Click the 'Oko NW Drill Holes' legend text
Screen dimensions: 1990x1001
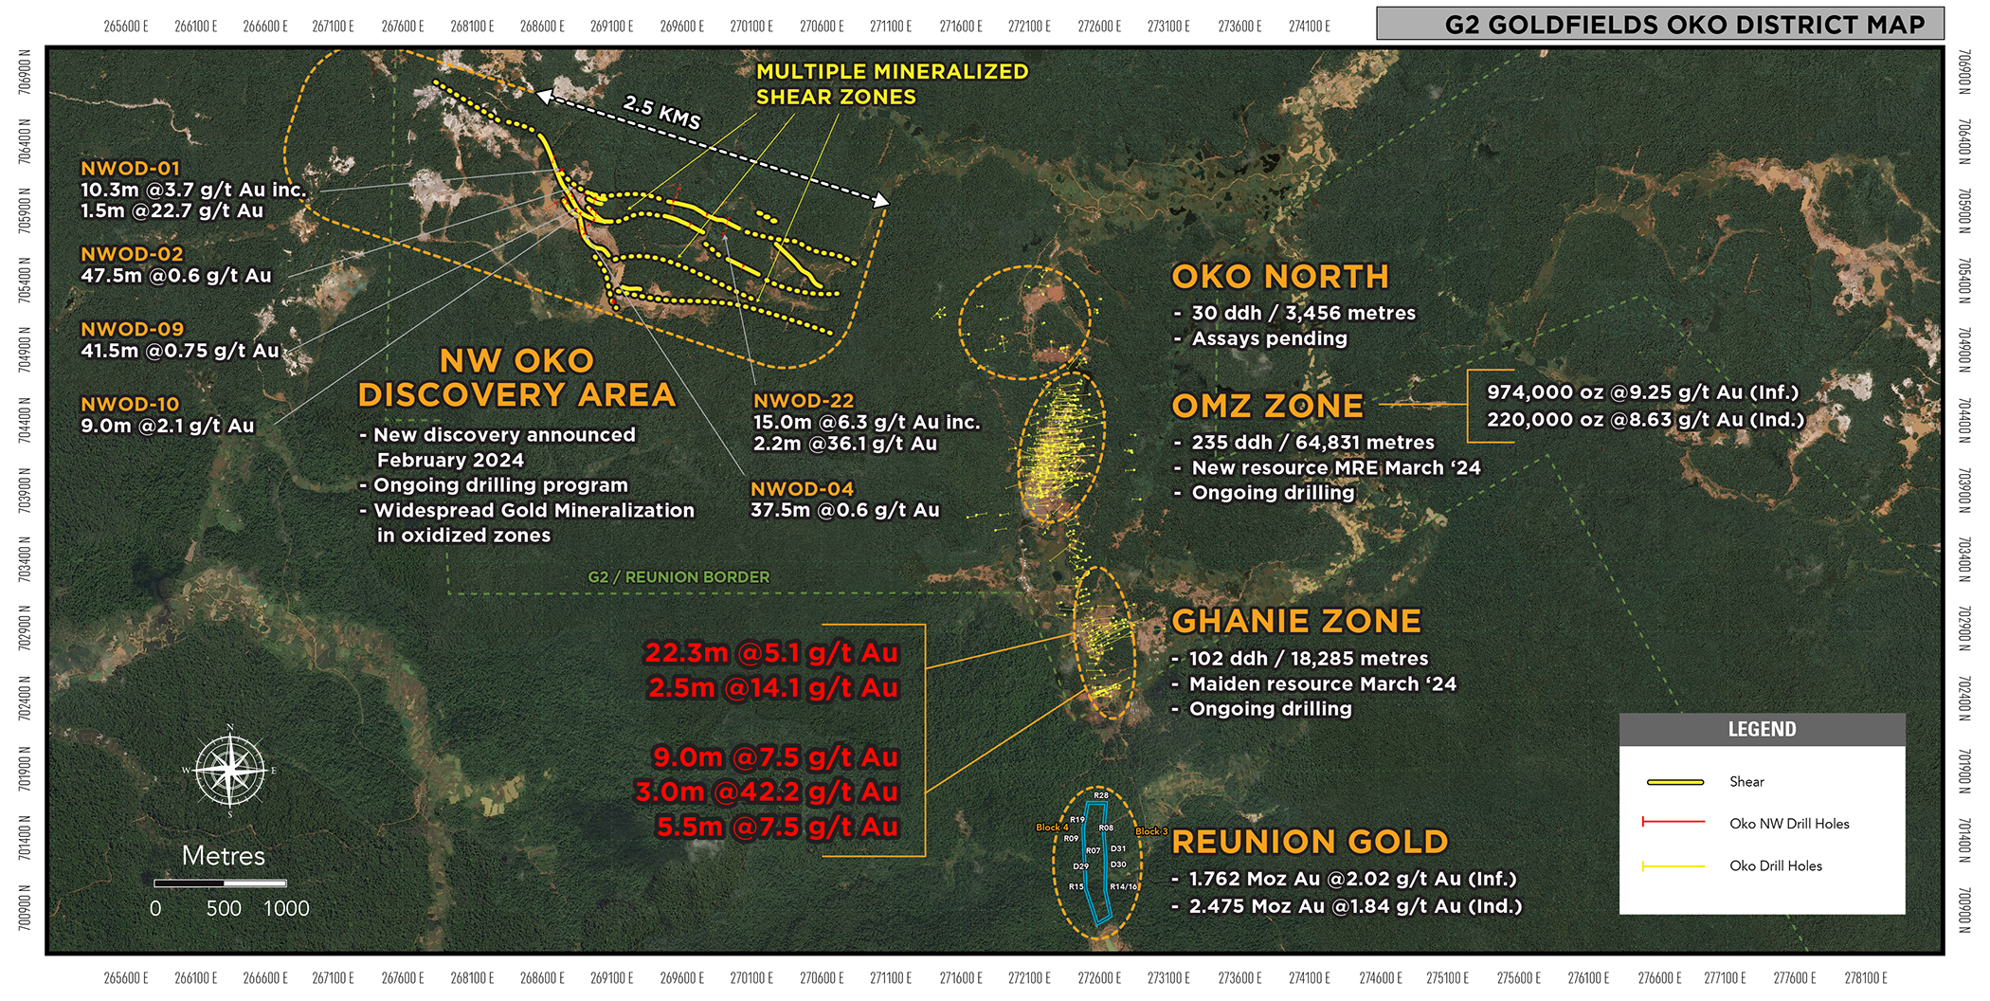pyautogui.click(x=1789, y=824)
